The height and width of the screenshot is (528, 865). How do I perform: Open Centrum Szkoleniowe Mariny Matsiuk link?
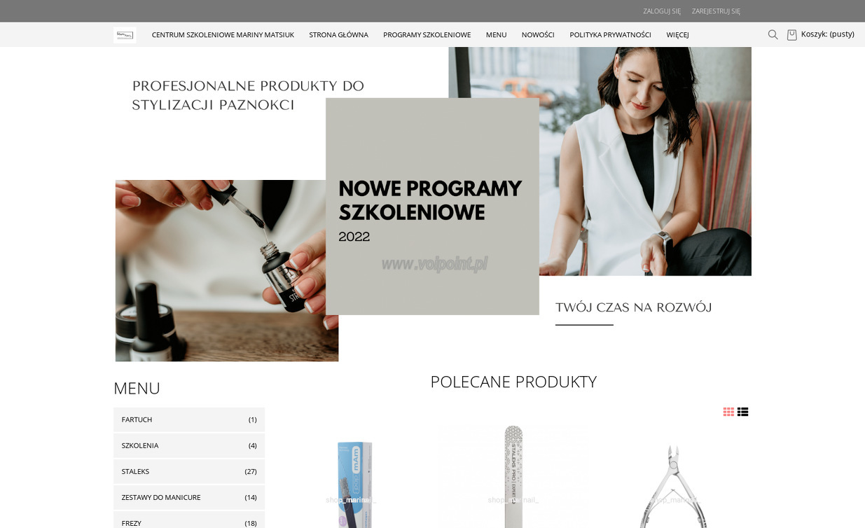(x=223, y=35)
